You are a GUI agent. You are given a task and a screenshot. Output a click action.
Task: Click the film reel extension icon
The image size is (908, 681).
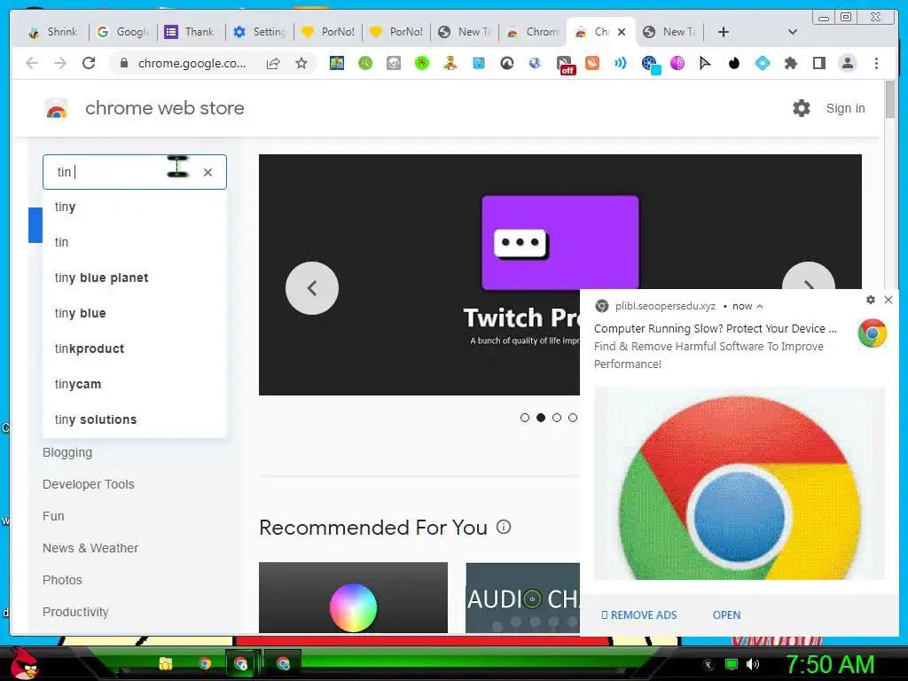pyautogui.click(x=650, y=64)
